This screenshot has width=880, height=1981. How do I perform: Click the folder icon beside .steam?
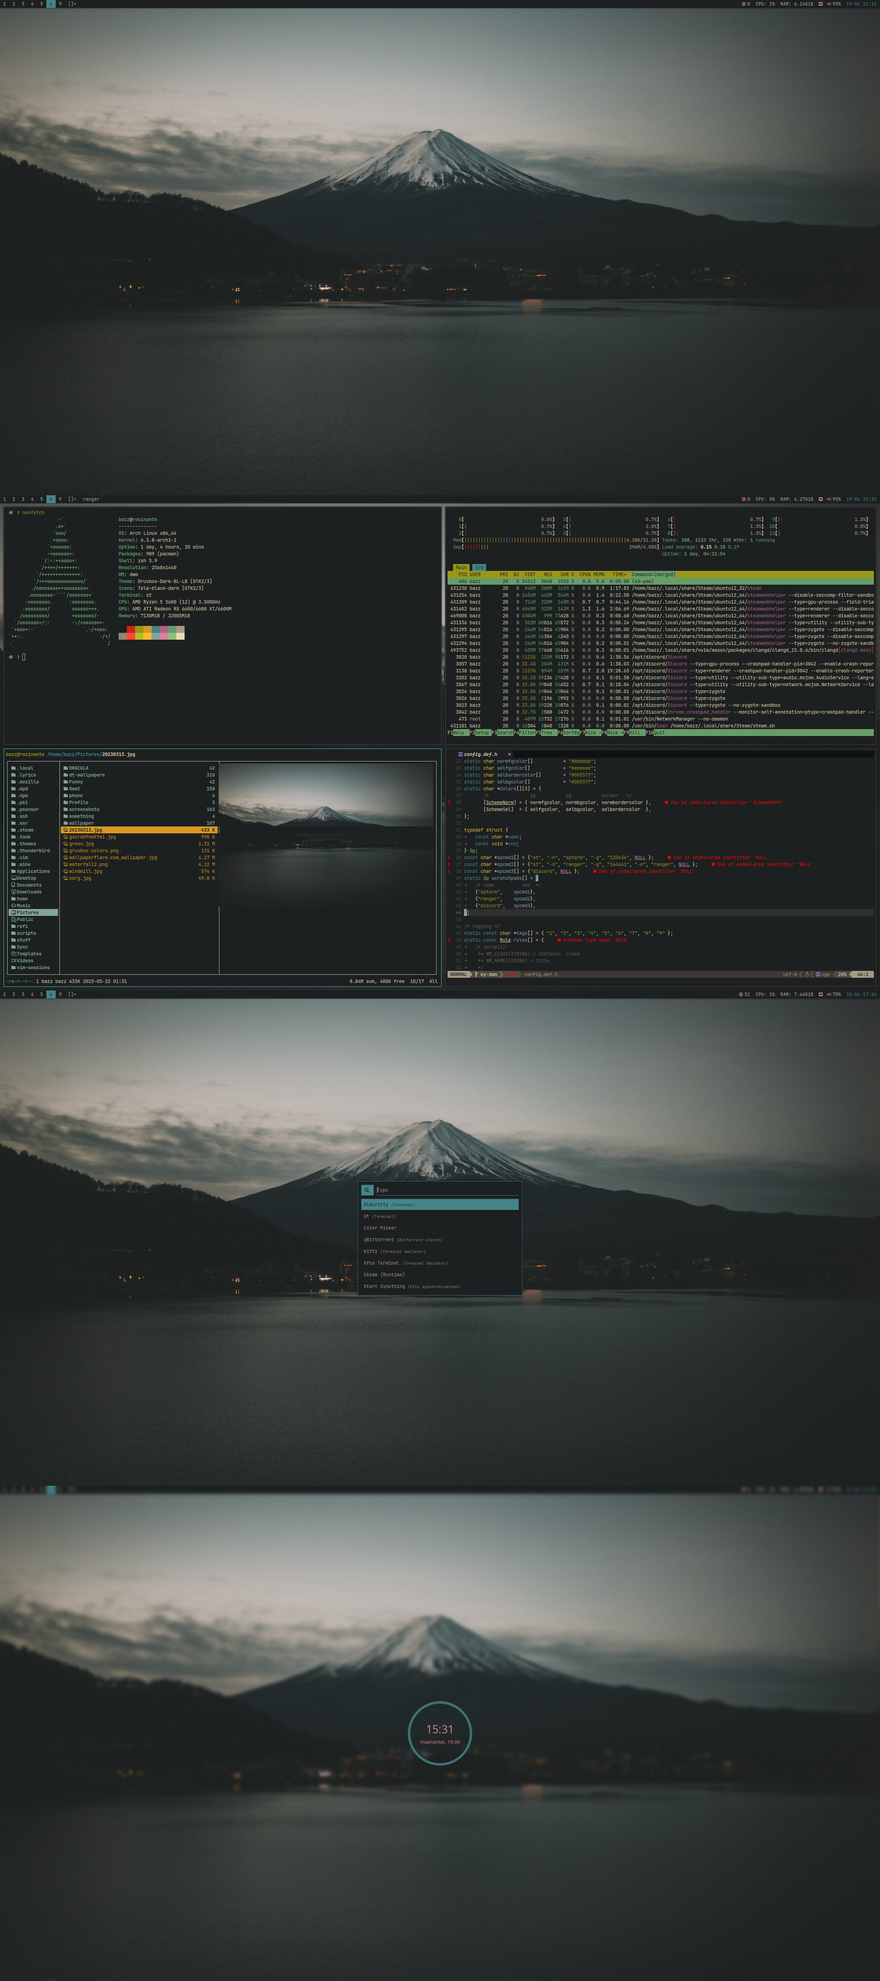(13, 830)
